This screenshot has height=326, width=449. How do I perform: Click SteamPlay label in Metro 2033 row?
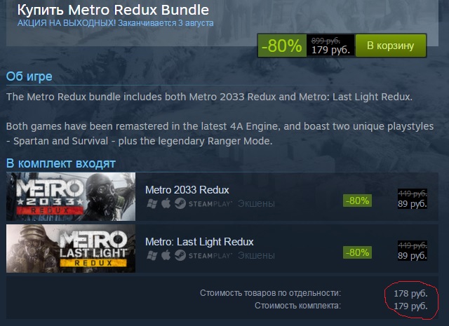(210, 204)
